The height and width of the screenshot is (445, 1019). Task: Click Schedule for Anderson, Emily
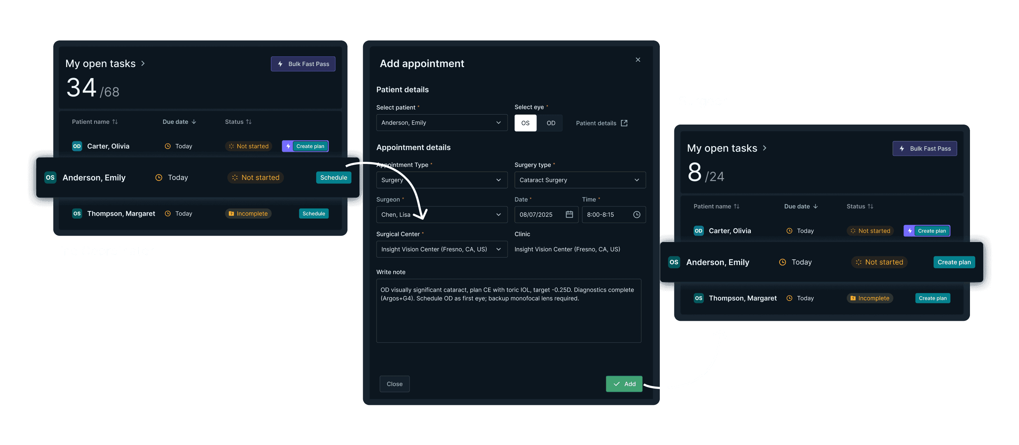[x=334, y=177]
